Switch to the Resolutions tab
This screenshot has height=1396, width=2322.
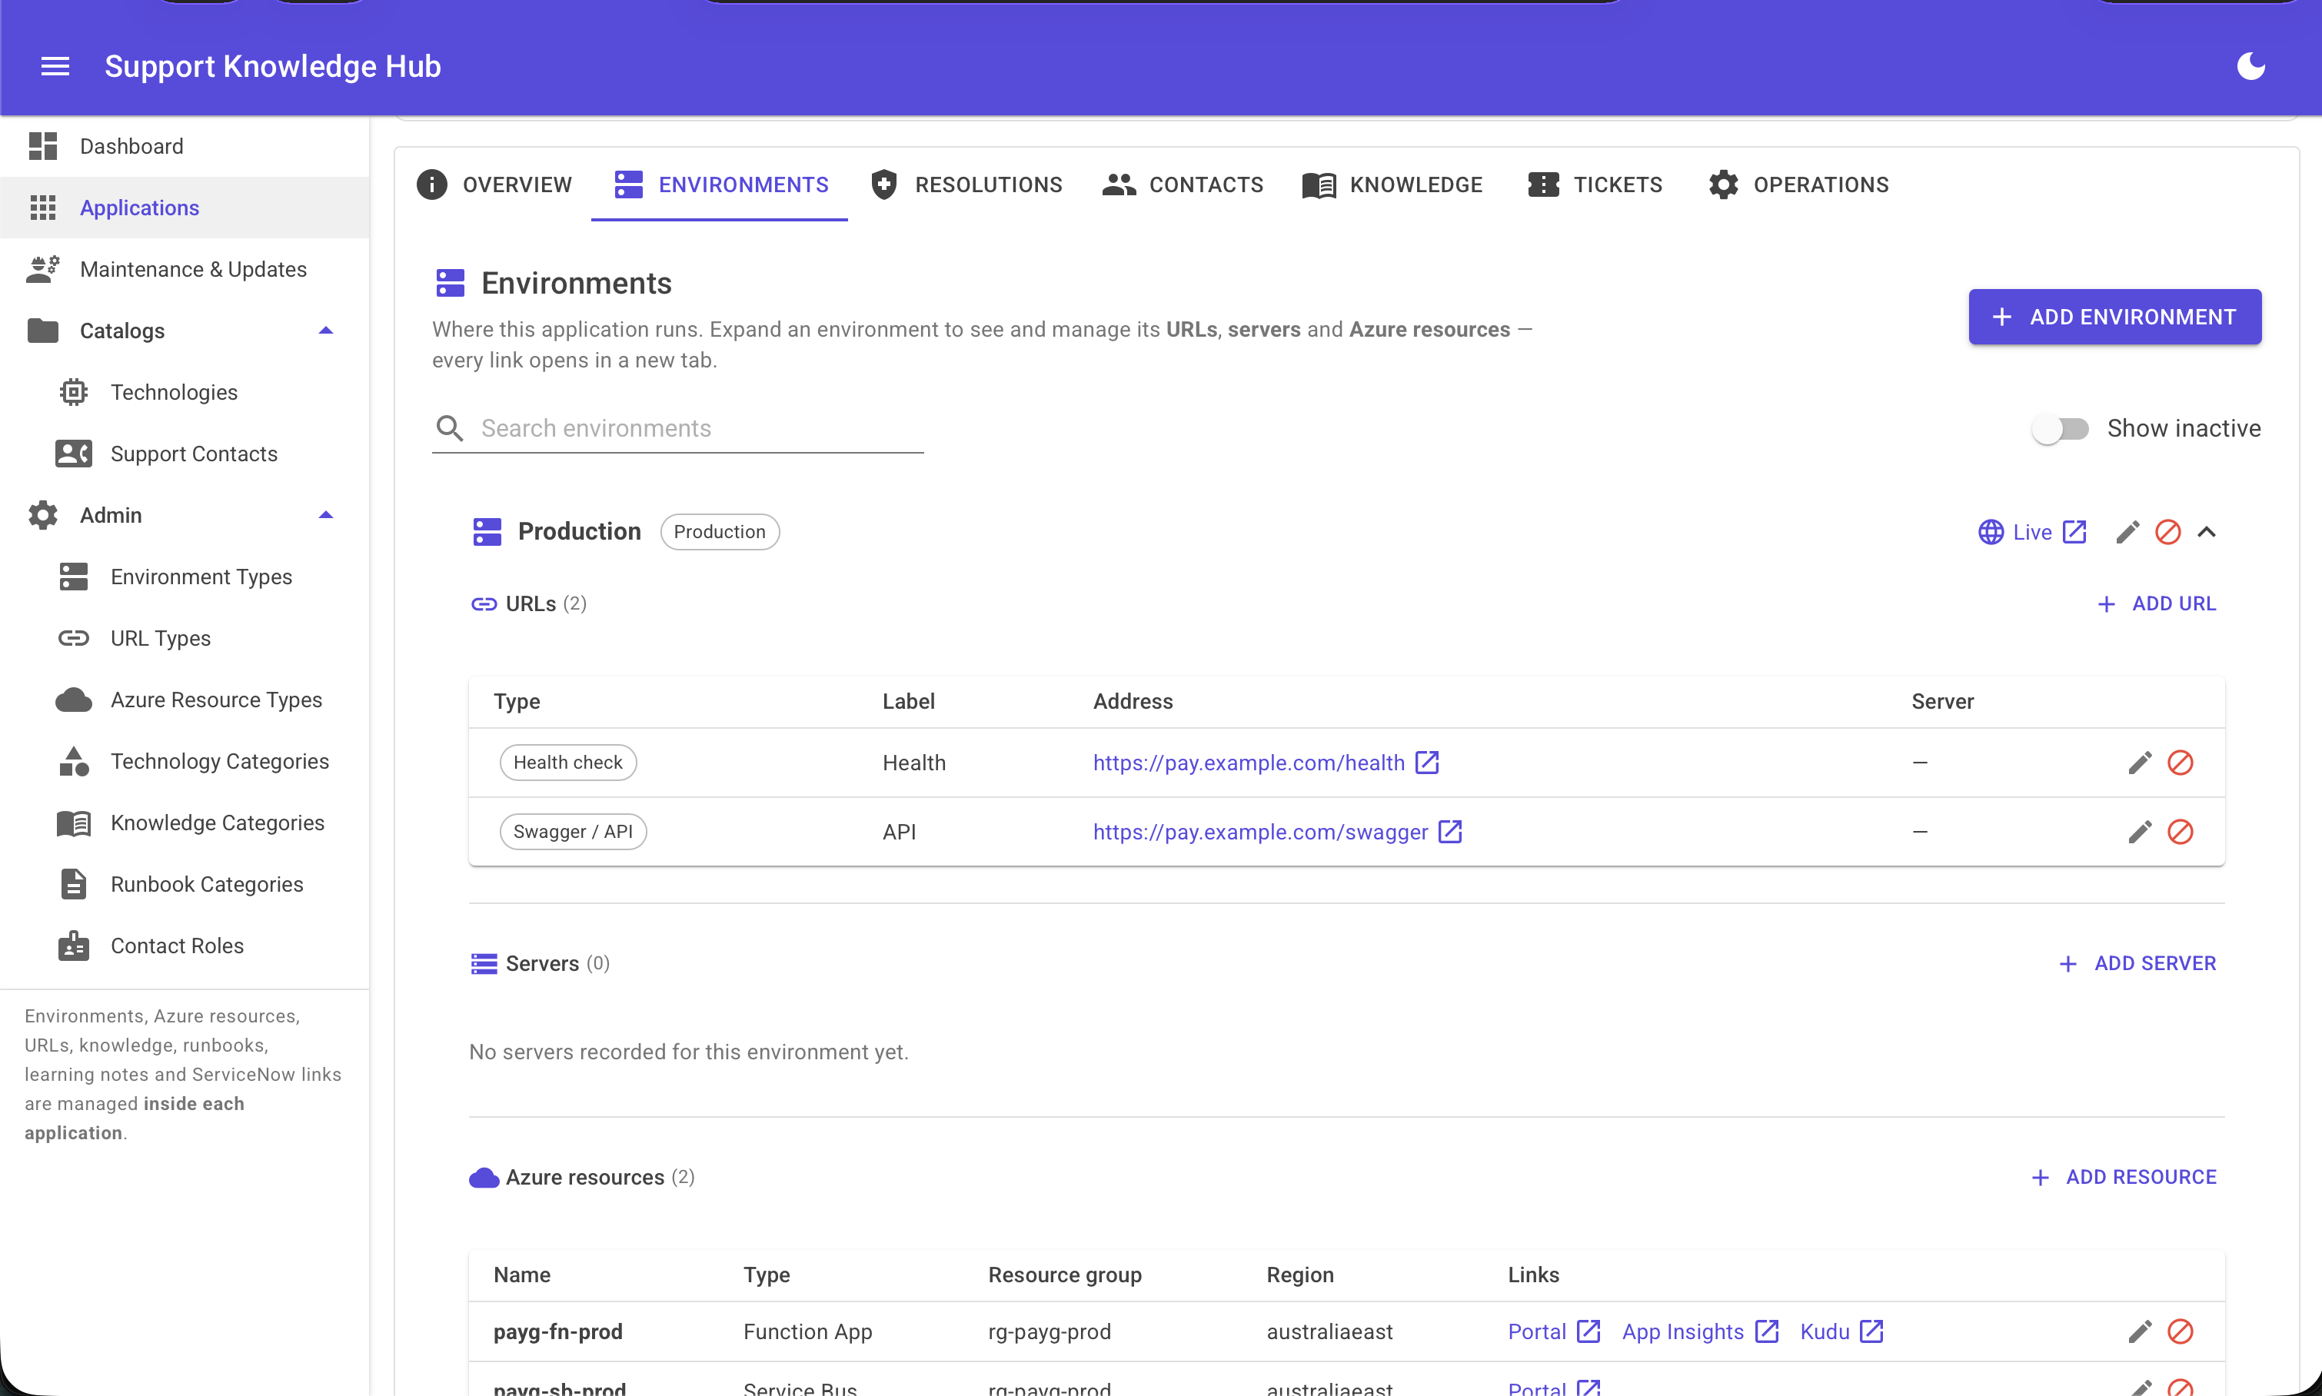[966, 184]
